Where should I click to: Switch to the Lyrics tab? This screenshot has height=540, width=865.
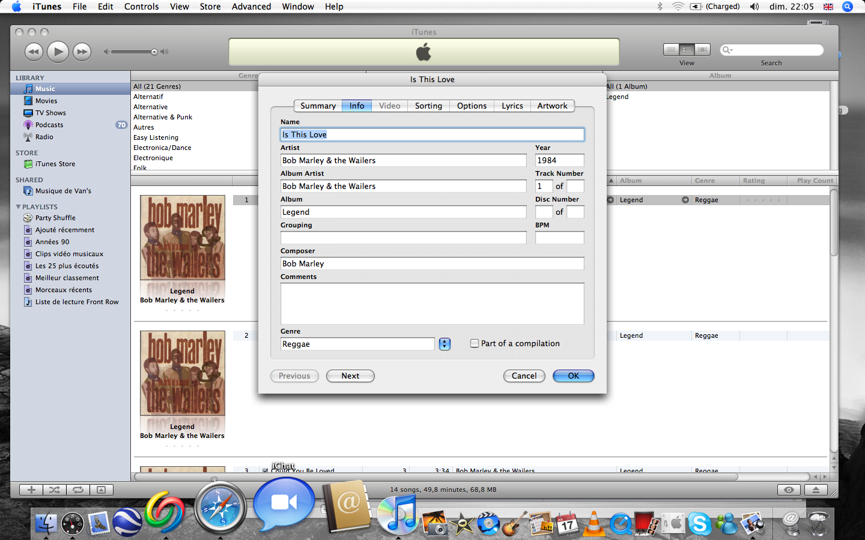pyautogui.click(x=512, y=106)
